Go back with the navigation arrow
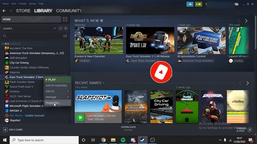 pos(4,11)
